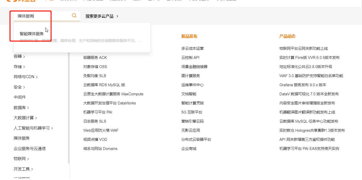
Task: Open 营销引擎云码 link
Action: click(192, 121)
